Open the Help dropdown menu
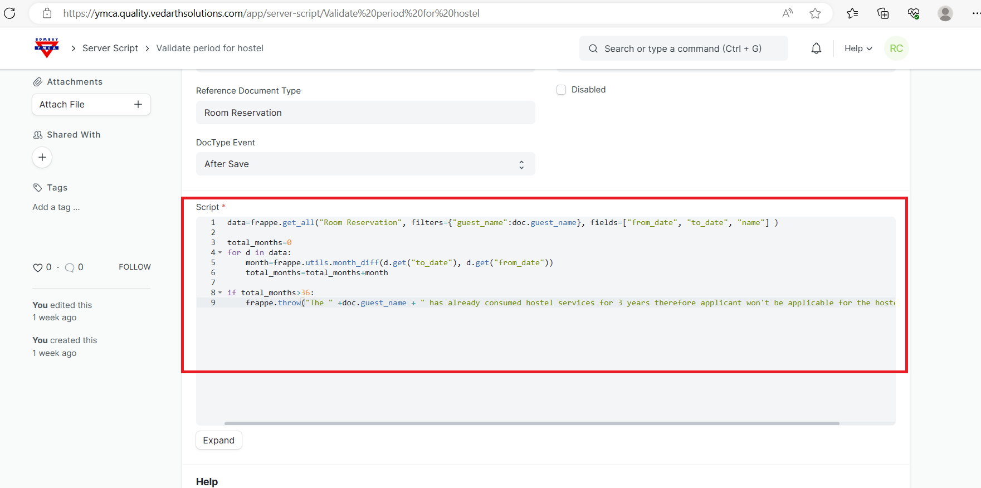The height and width of the screenshot is (488, 981). point(858,48)
